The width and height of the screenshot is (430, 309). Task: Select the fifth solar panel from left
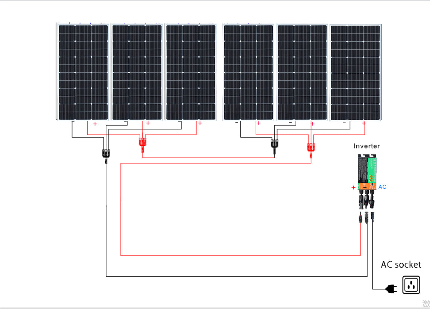point(302,72)
